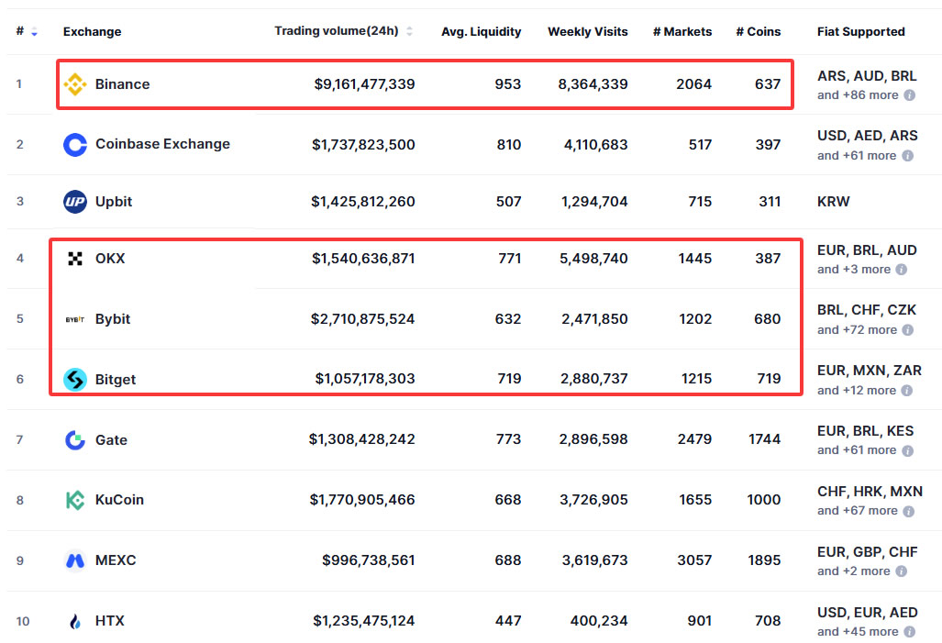Click the KuCoin logo icon
942x643 pixels.
click(x=75, y=500)
